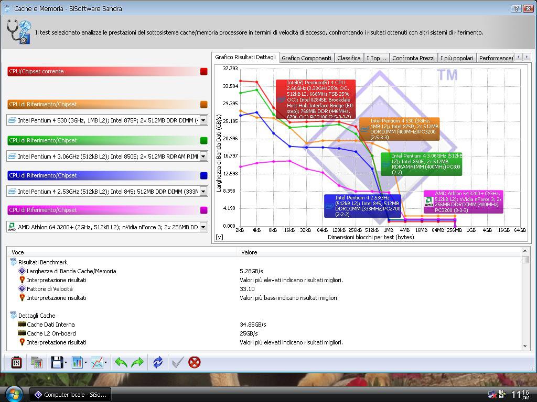Viewport: 537px width, 402px height.
Task: Refresh results with the blue arrows icon
Action: pyautogui.click(x=157, y=362)
